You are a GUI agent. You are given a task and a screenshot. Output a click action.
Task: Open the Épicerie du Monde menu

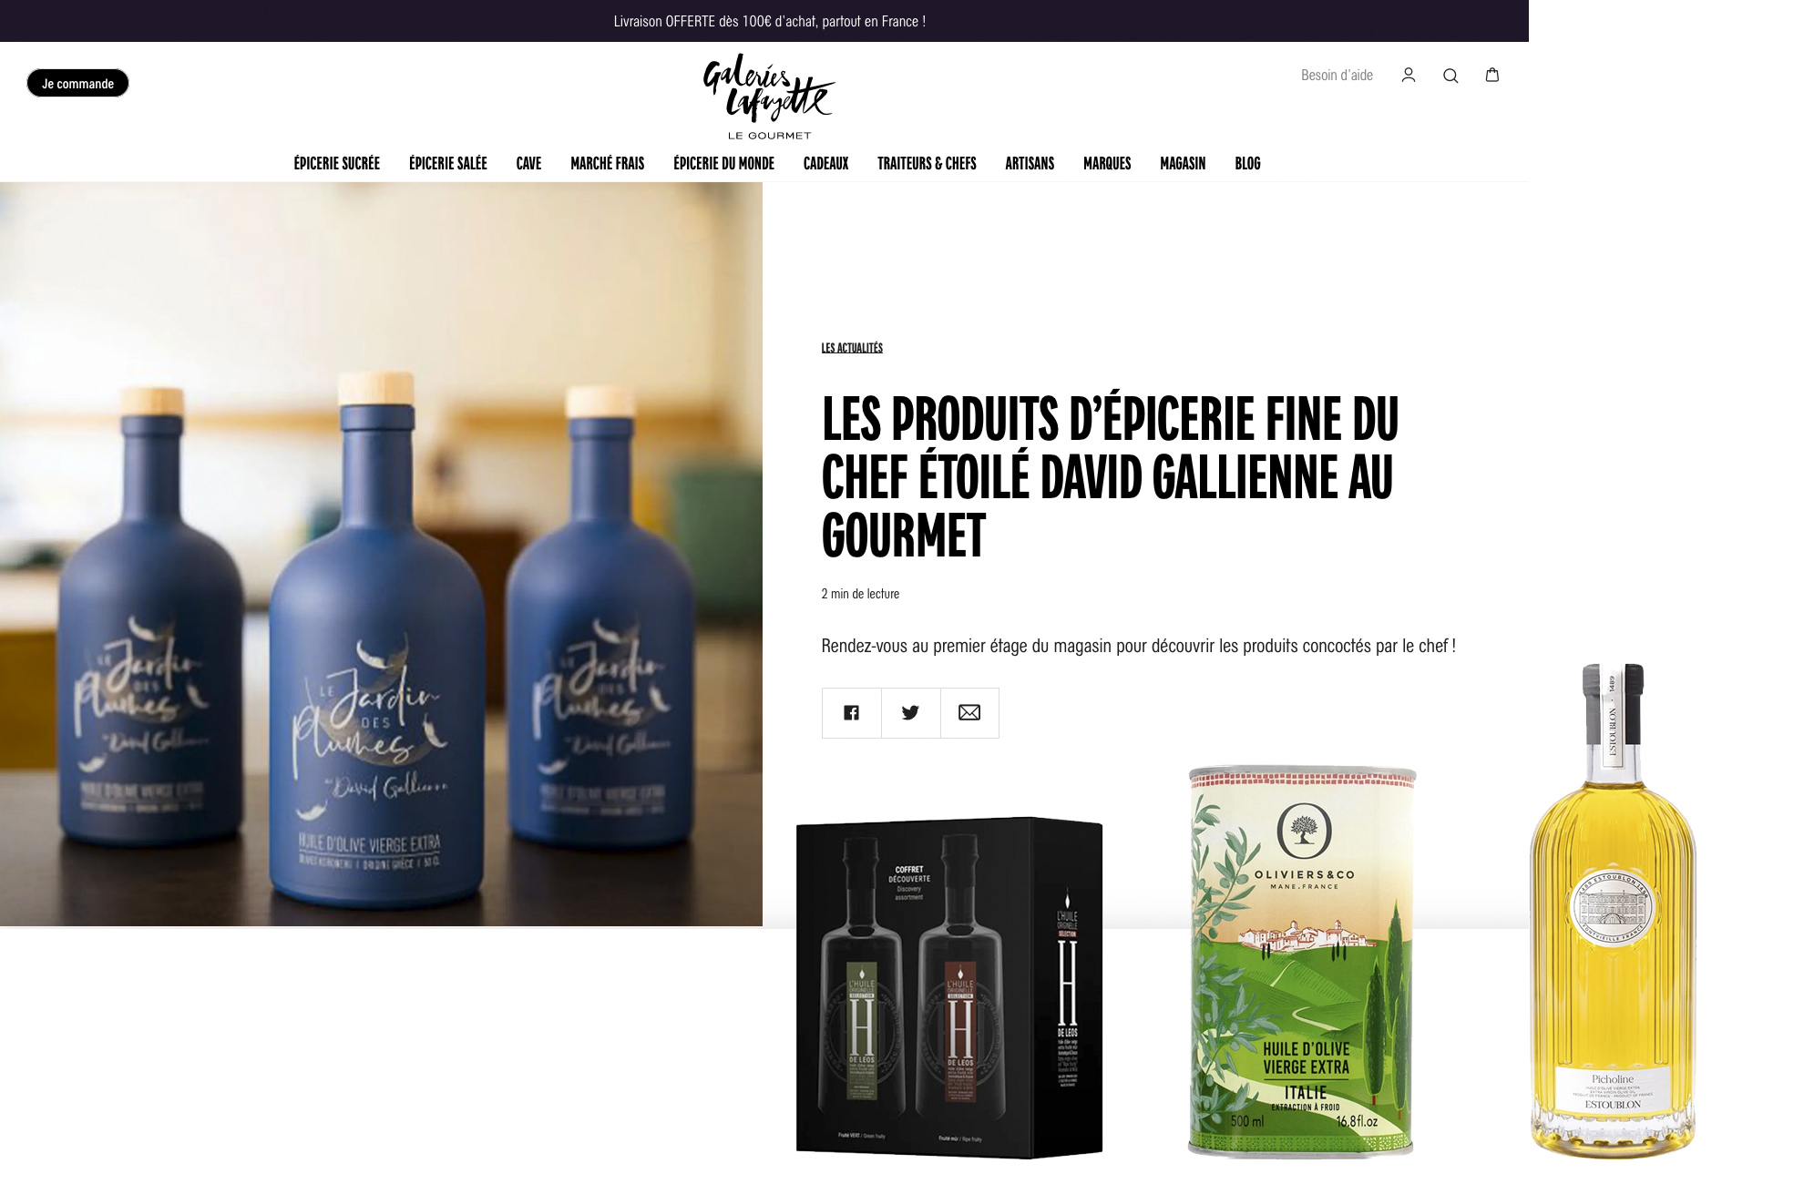tap(723, 163)
